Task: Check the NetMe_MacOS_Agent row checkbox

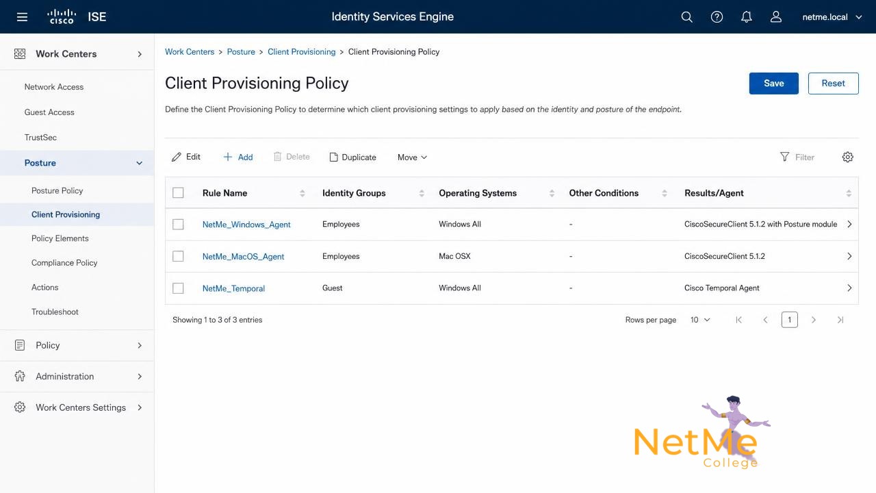Action: click(178, 256)
